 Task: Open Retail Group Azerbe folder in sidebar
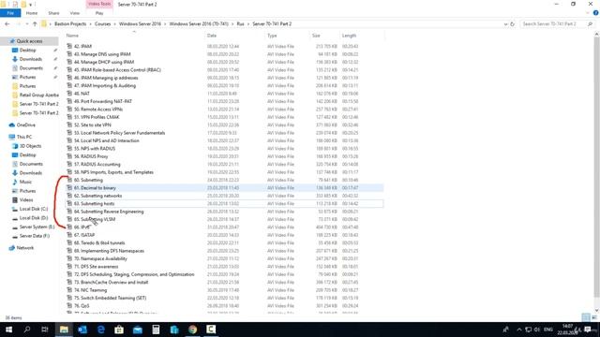tap(39, 95)
